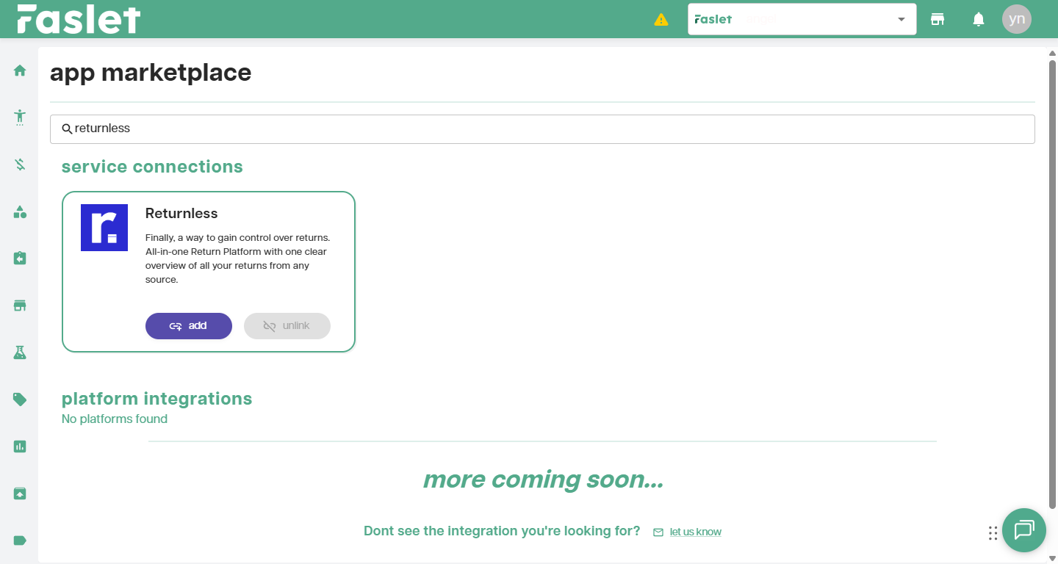This screenshot has width=1058, height=564.
Task: Click the unlink button for Returnless
Action: (287, 326)
